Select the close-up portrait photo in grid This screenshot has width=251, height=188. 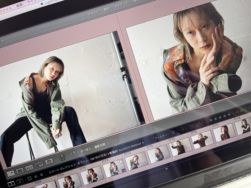click(x=188, y=60)
